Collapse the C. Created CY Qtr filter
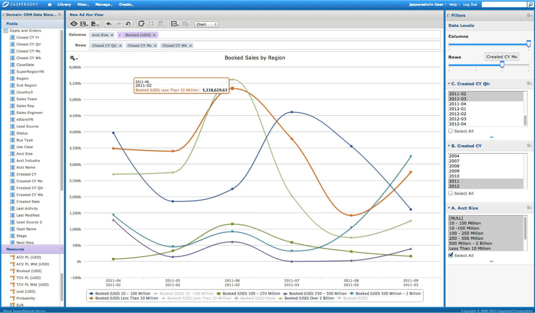 (449, 84)
